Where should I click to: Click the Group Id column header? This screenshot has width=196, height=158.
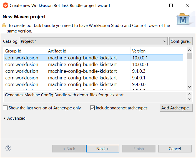25,51
